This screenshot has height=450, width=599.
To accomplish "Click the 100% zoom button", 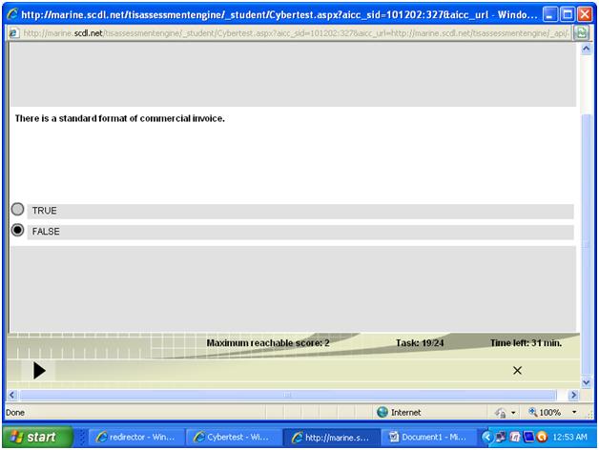I will pos(545,412).
